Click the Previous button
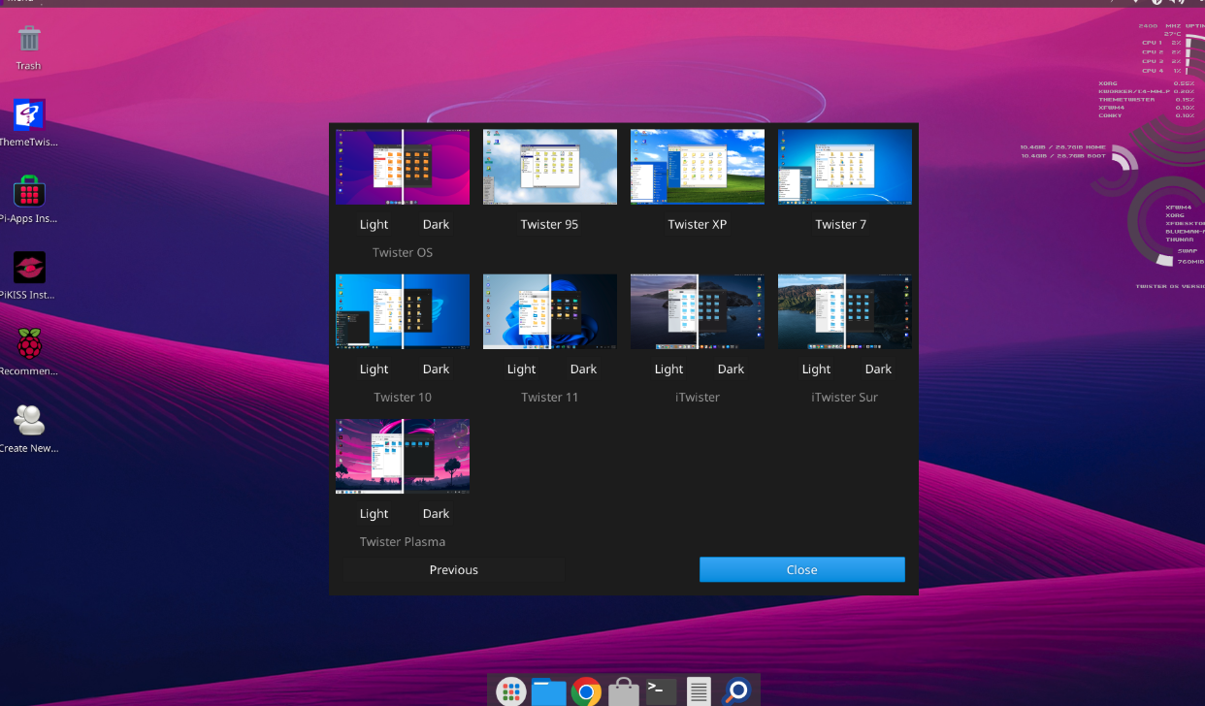 coord(454,569)
